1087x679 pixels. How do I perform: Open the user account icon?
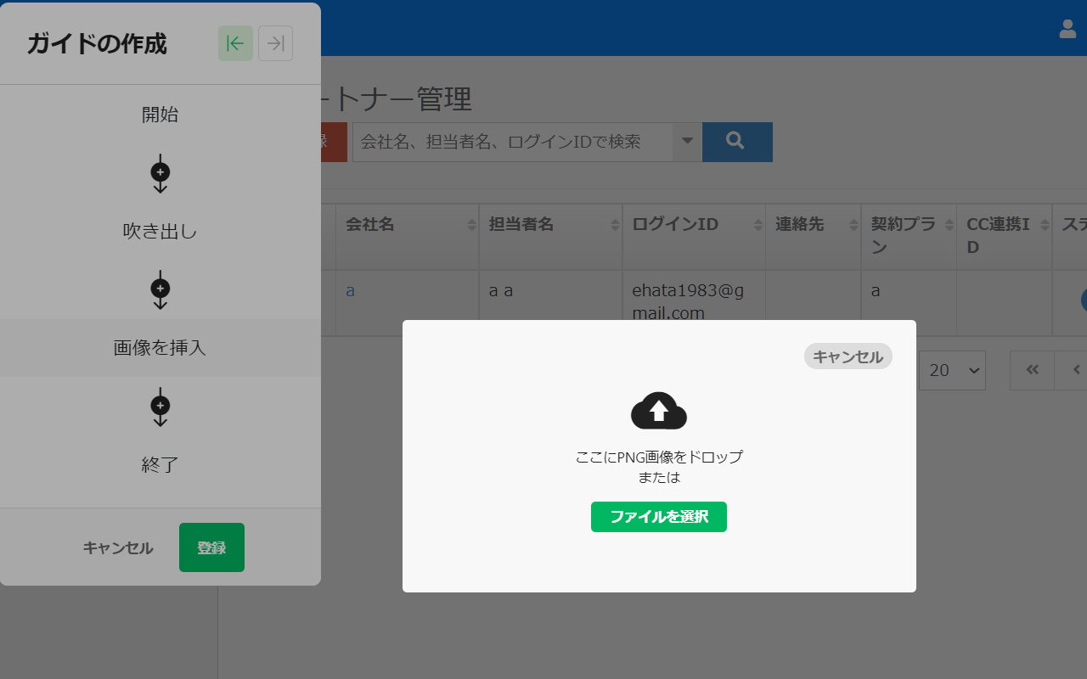point(1067,29)
